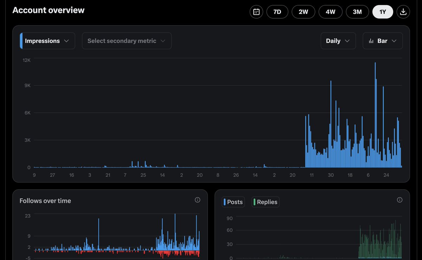Toggle the Replies series legend
This screenshot has height=260, width=422.
pos(265,202)
